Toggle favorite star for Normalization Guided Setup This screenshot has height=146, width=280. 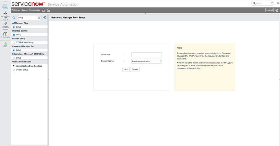click(x=14, y=70)
